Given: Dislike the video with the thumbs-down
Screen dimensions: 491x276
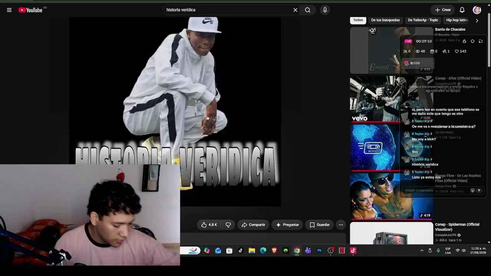Looking at the screenshot, I should (x=228, y=225).
